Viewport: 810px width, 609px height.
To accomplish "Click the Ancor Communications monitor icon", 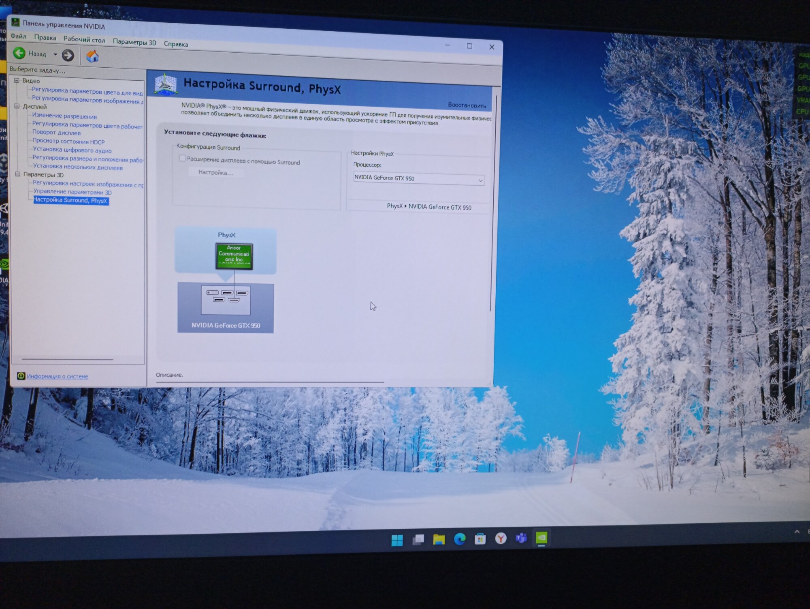I will 234,256.
